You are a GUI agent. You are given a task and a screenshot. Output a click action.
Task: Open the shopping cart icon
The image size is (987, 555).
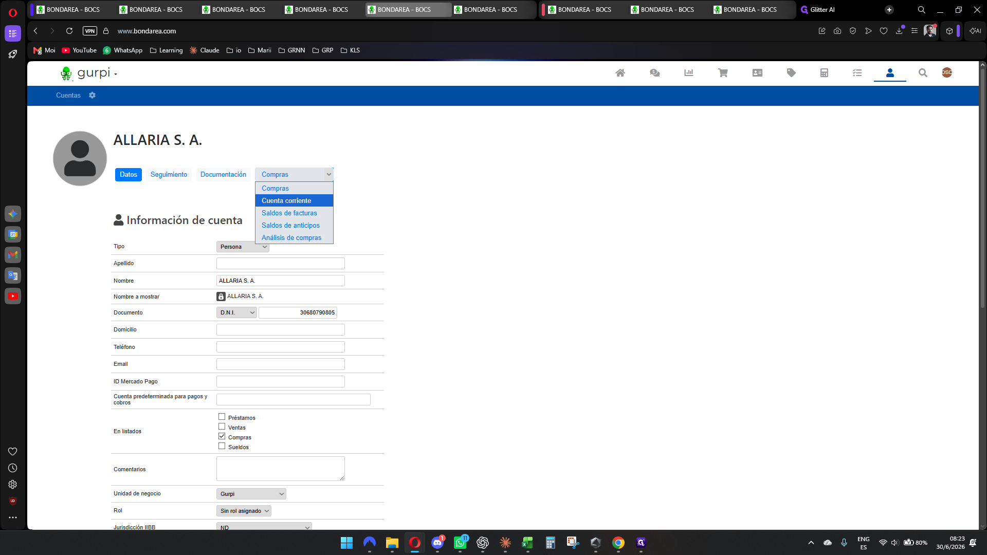[x=723, y=73]
